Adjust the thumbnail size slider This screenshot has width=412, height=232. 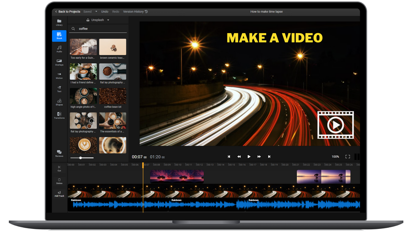tap(81, 158)
